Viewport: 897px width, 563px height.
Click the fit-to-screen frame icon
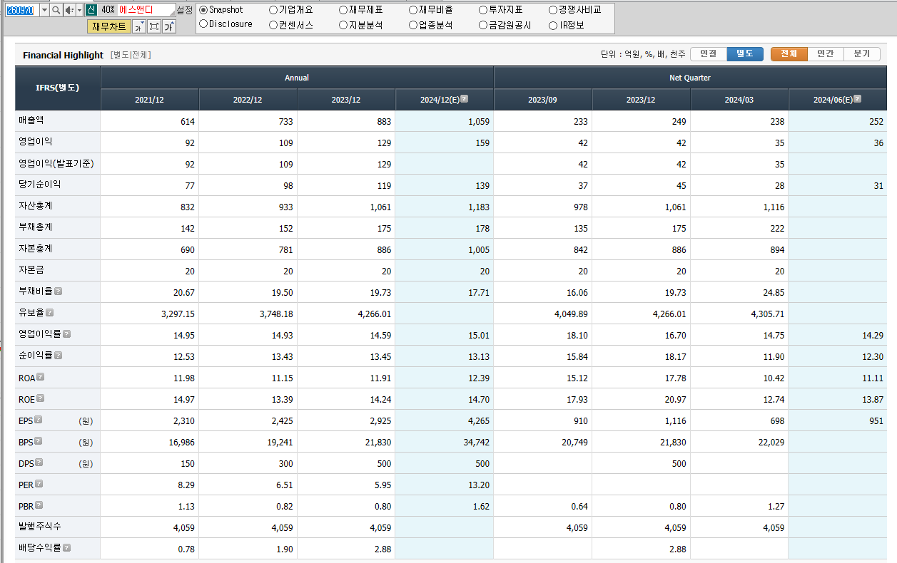153,27
